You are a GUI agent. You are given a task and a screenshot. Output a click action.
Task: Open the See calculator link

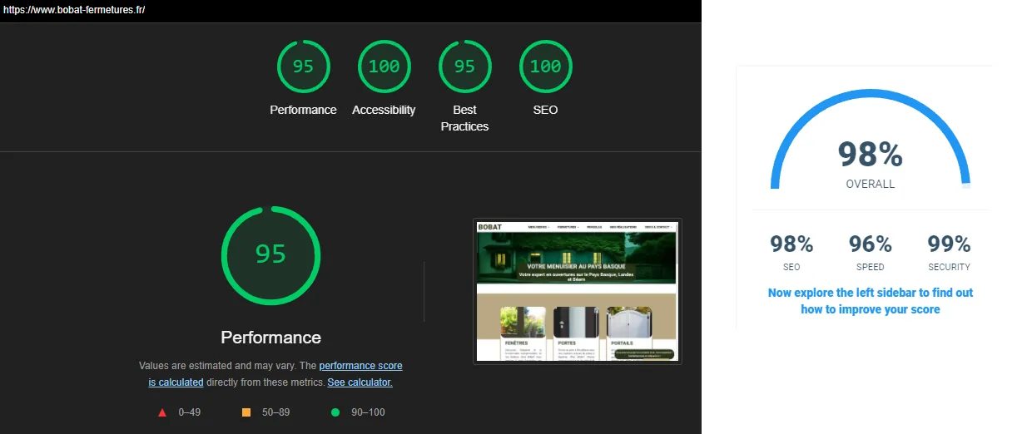(x=360, y=382)
